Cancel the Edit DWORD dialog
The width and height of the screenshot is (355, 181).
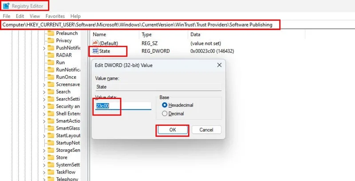tap(206, 130)
